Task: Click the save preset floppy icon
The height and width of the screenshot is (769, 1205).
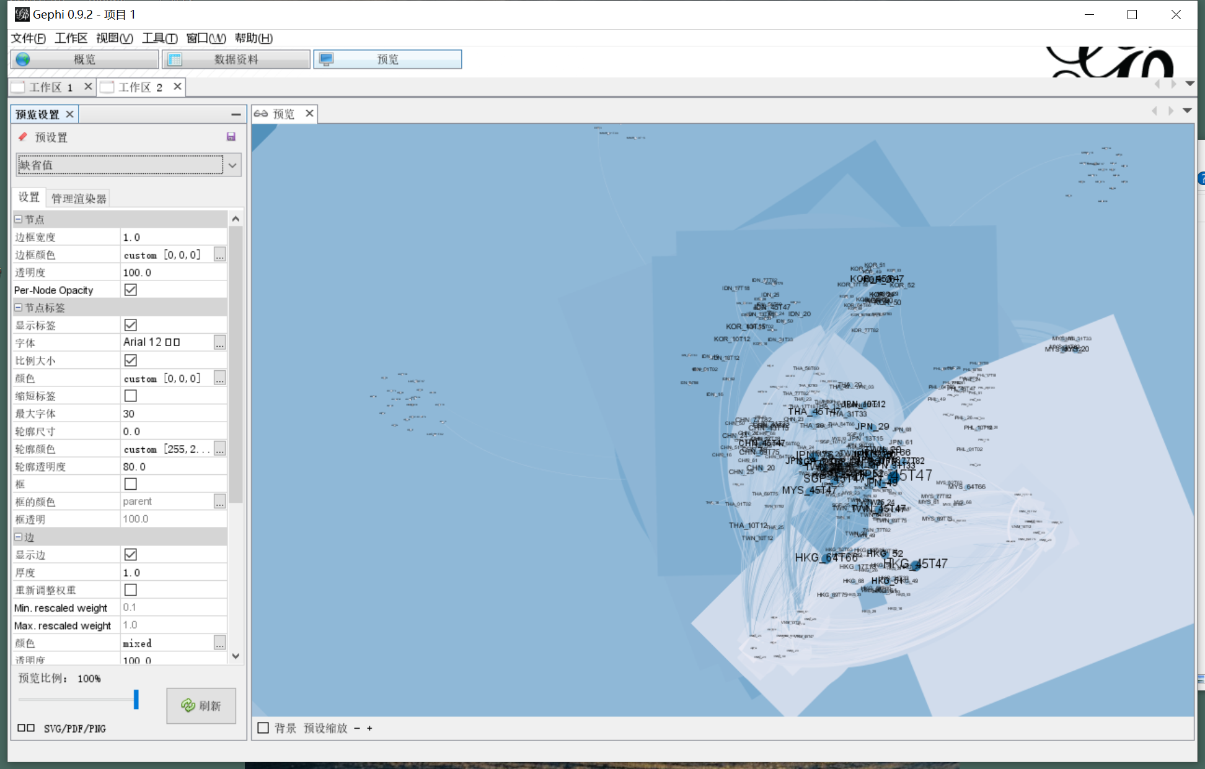Action: tap(231, 137)
